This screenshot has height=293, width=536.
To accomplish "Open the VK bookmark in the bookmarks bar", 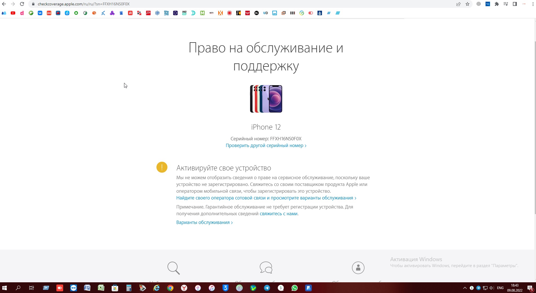I will (x=40, y=13).
